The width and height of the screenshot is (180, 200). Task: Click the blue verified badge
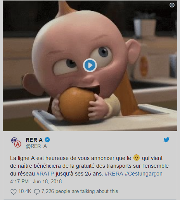(47, 140)
